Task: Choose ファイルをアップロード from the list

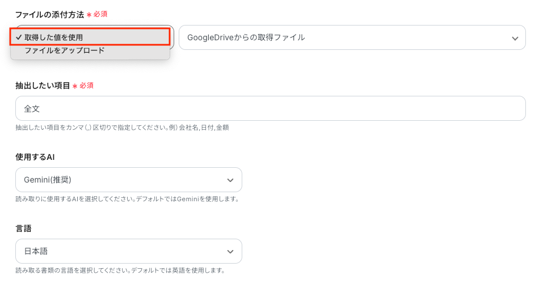Action: tap(64, 50)
